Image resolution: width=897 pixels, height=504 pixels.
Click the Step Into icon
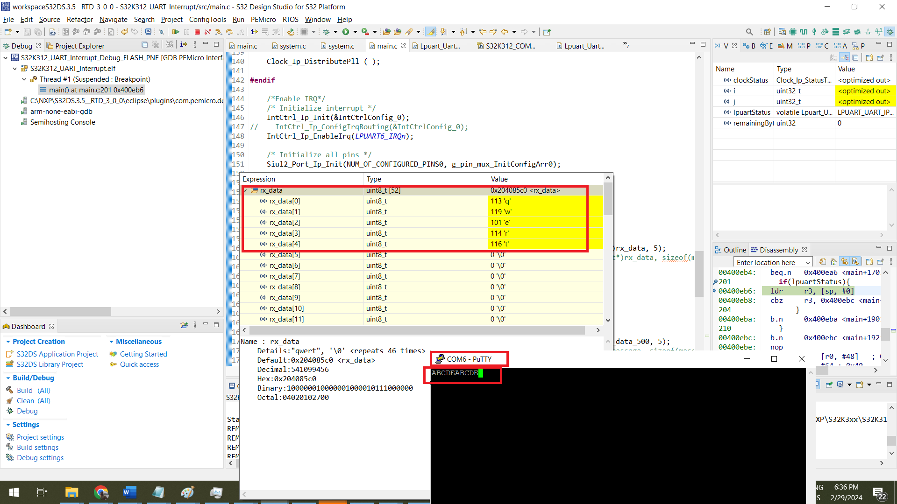tap(219, 32)
